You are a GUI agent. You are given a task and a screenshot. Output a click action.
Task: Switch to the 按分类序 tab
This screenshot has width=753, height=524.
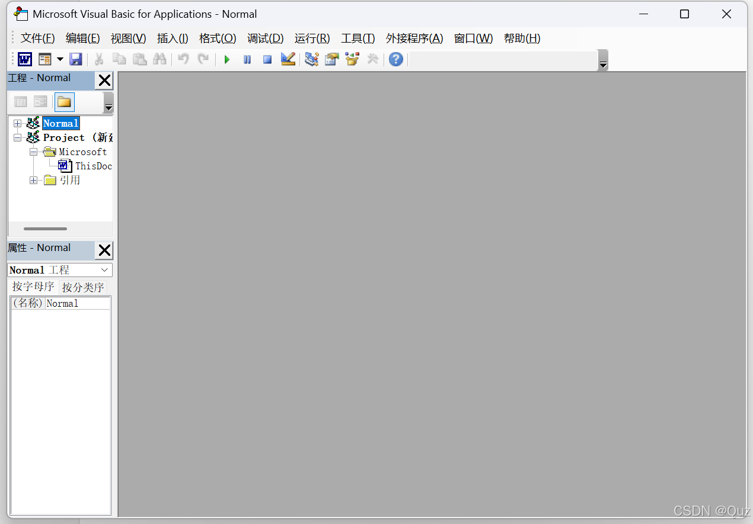click(x=83, y=287)
